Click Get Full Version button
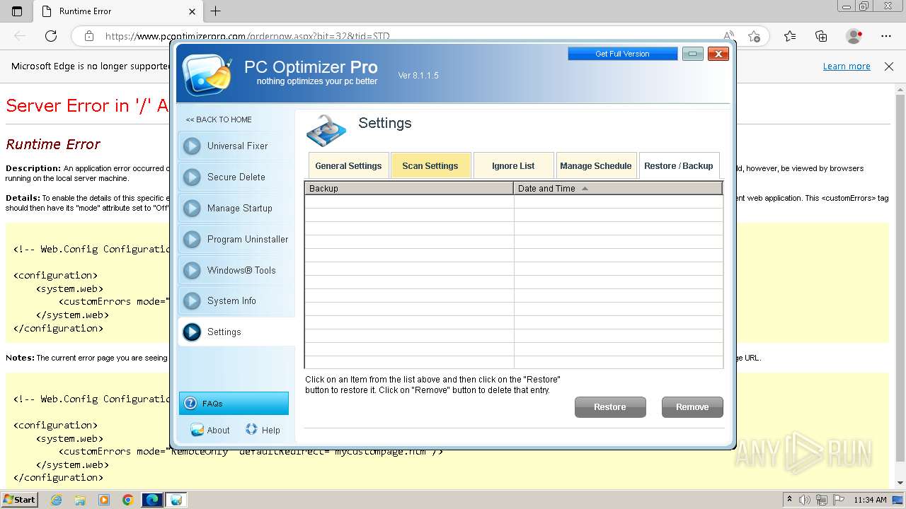The image size is (906, 509). (x=622, y=54)
